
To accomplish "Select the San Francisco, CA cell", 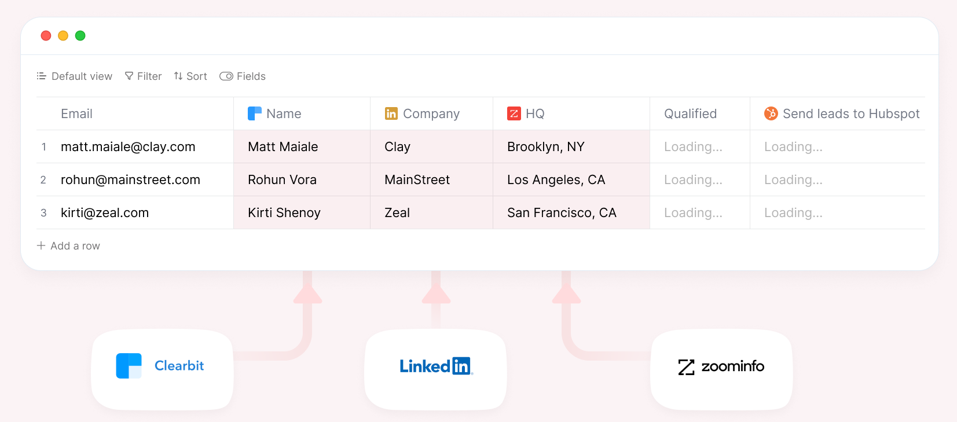I will [x=562, y=213].
